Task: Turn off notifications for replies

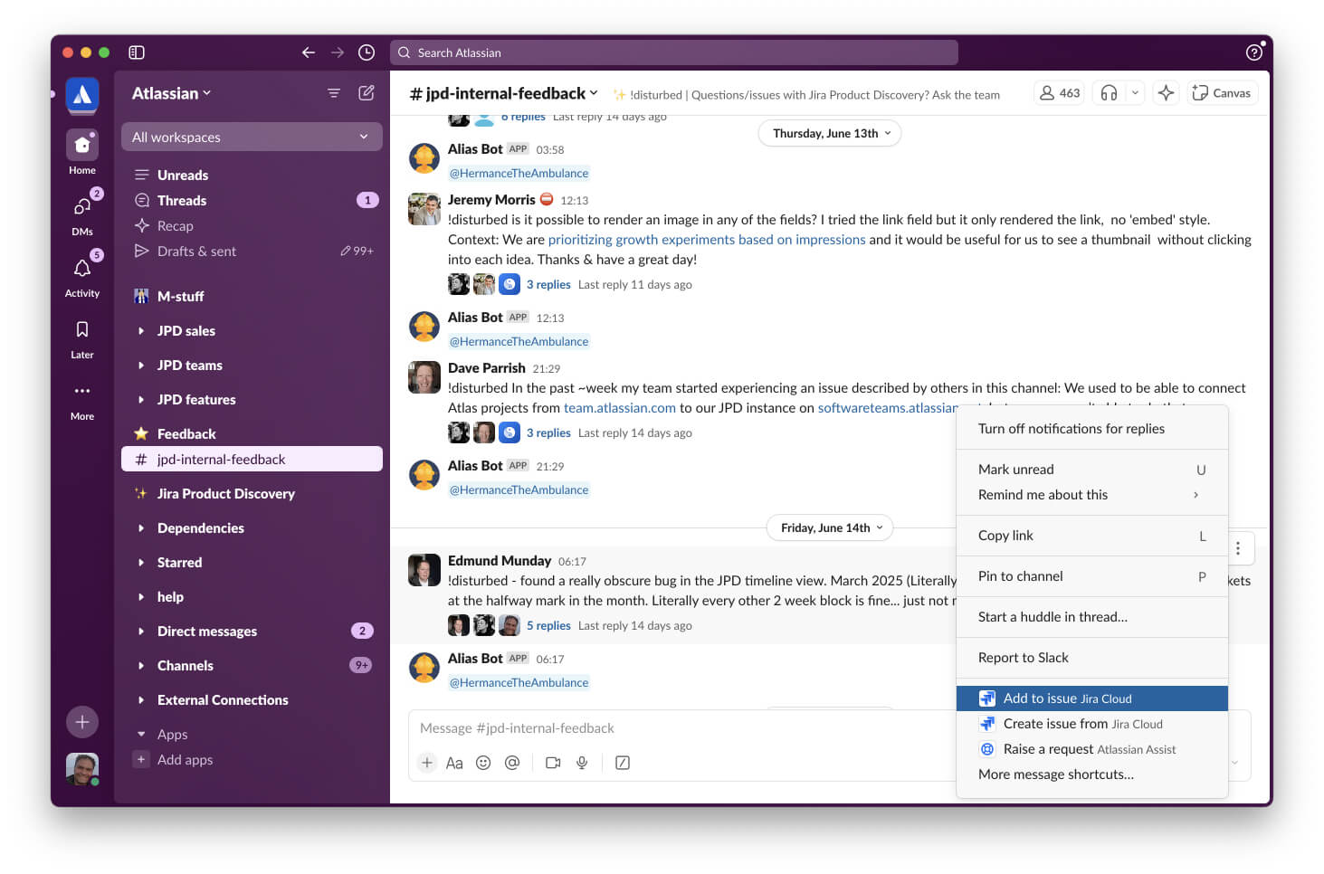Action: (x=1071, y=428)
